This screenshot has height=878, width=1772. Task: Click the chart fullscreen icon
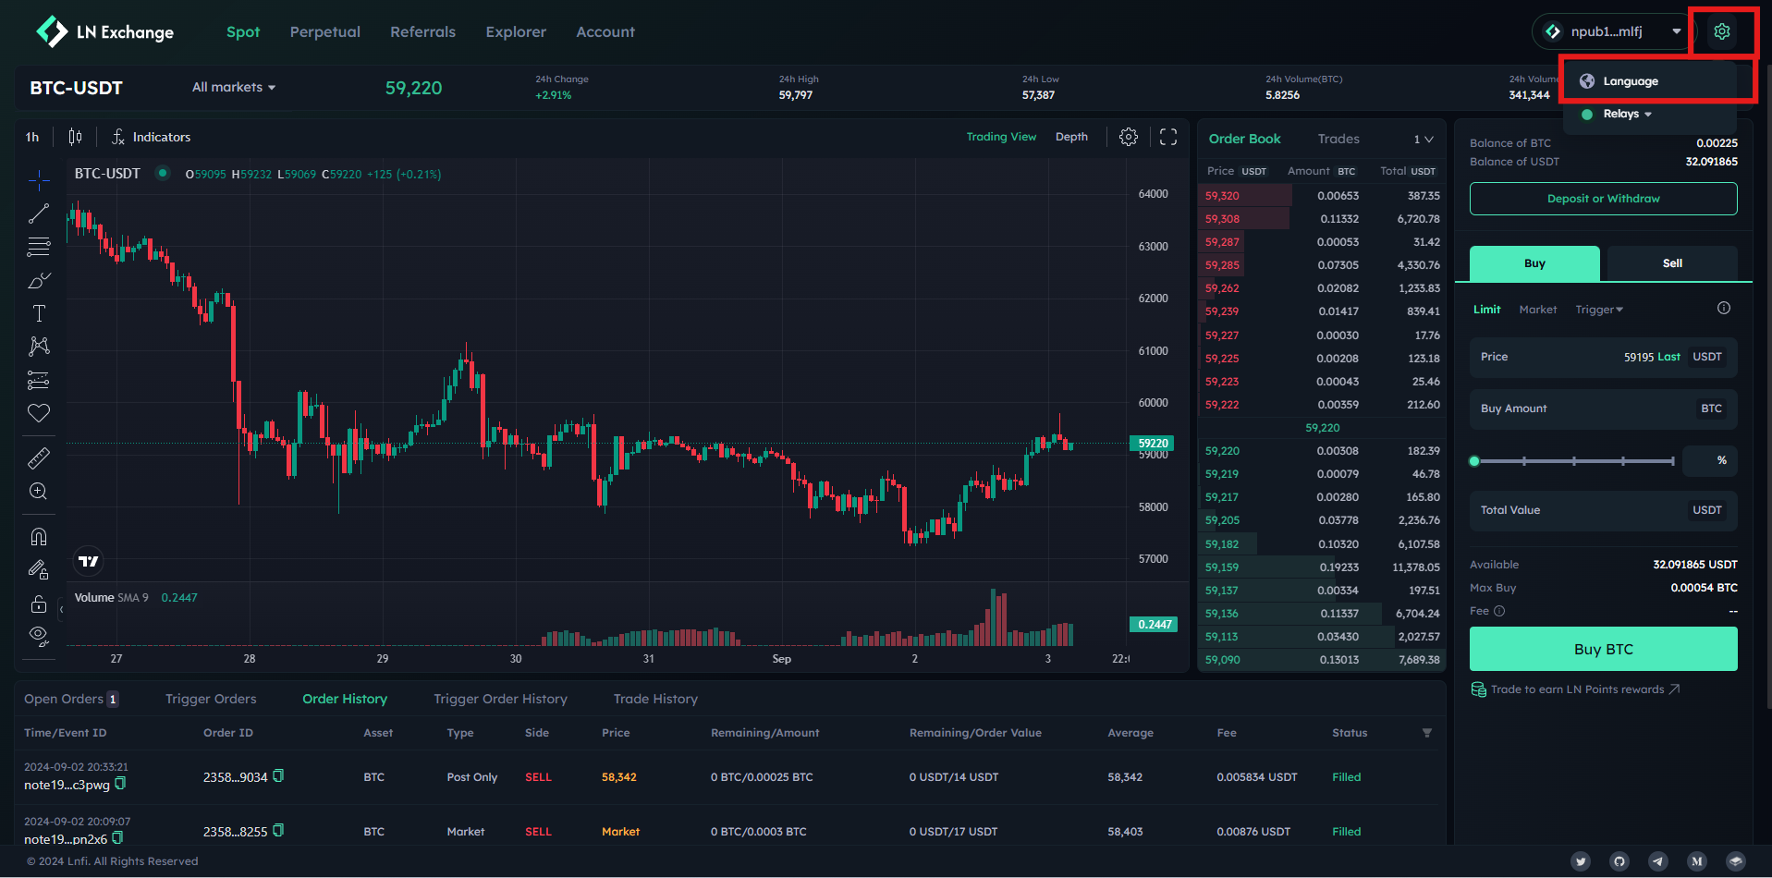[x=1168, y=137]
